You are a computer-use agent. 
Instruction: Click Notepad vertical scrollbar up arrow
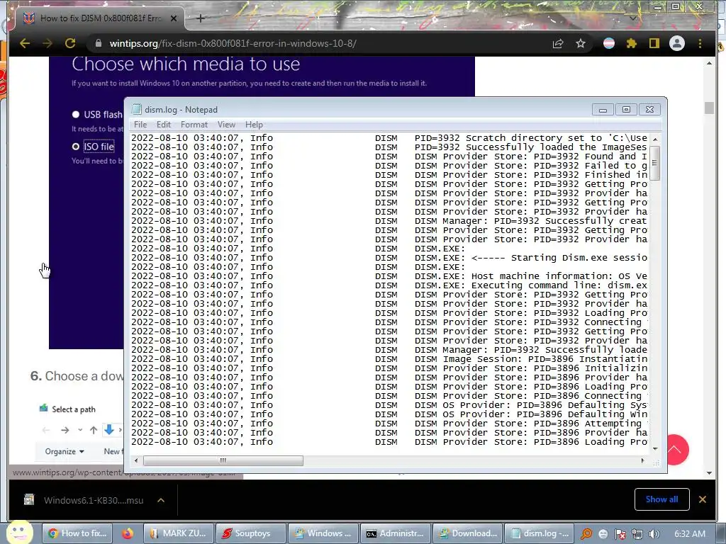pyautogui.click(x=654, y=139)
